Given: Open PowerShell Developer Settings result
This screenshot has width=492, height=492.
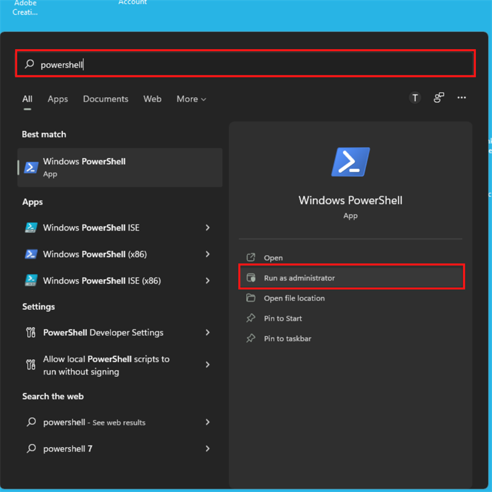Looking at the screenshot, I should 120,332.
